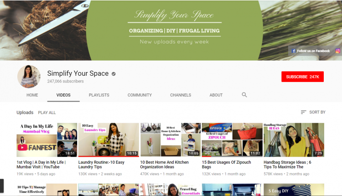Click the Simplify Your Space profile picture

pyautogui.click(x=29, y=77)
